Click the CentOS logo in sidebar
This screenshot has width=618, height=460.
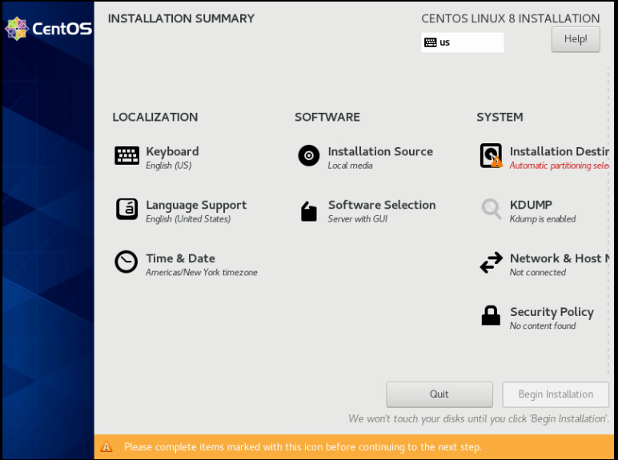click(x=49, y=28)
